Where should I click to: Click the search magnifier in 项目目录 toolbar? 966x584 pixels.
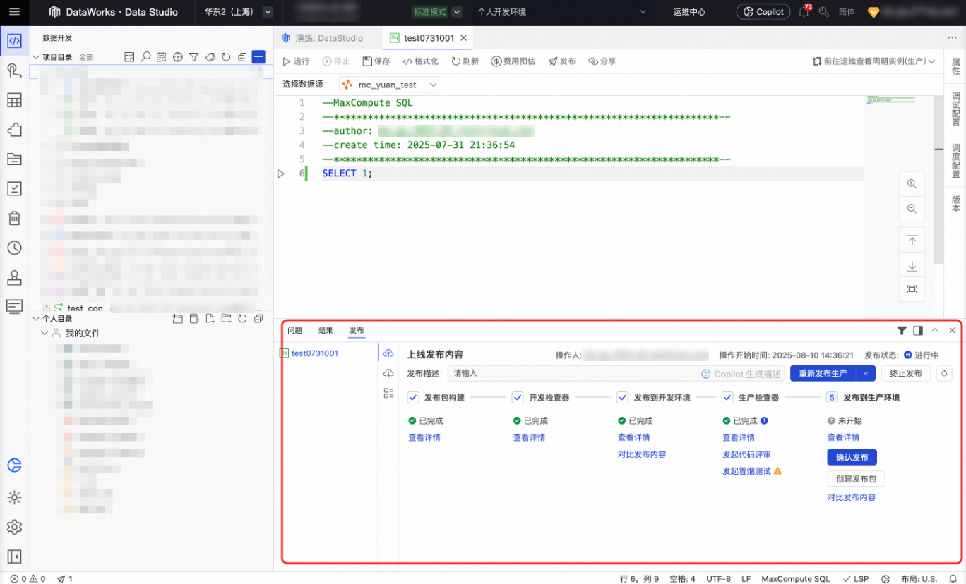(x=145, y=57)
